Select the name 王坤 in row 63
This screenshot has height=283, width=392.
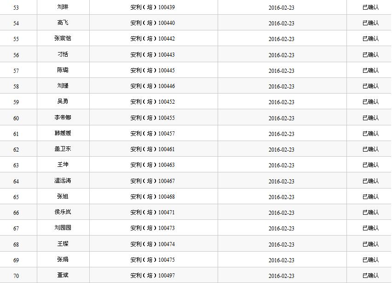pos(63,165)
